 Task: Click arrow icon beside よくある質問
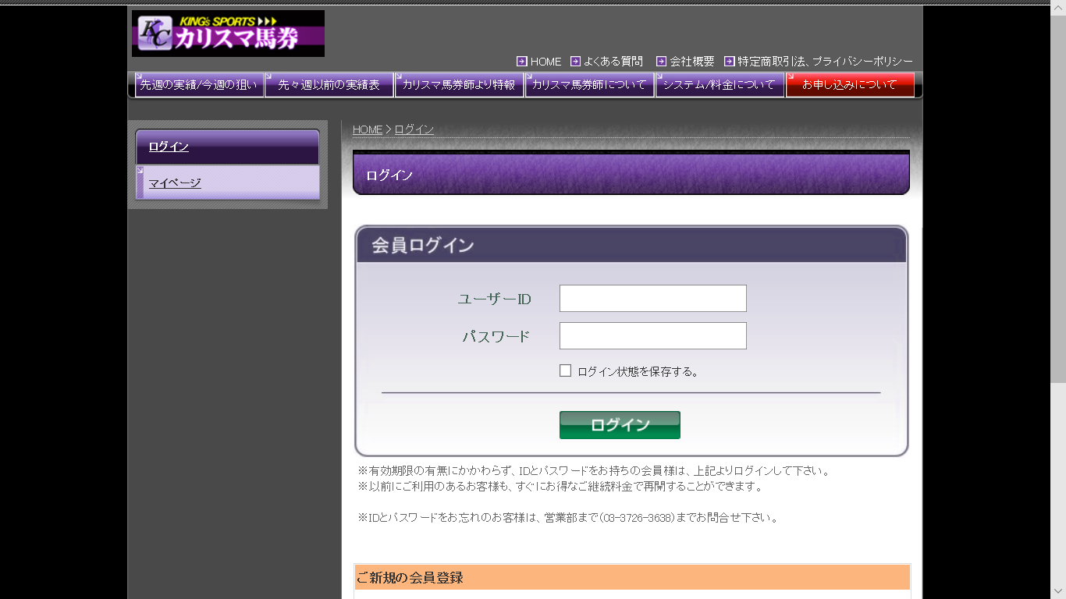click(x=576, y=61)
